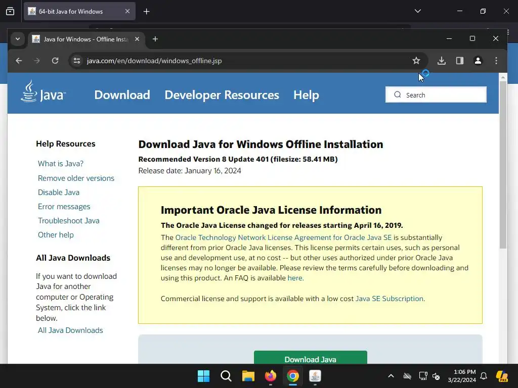This screenshot has width=518, height=388.
Task: Open Windows Start menu
Action: (x=203, y=376)
